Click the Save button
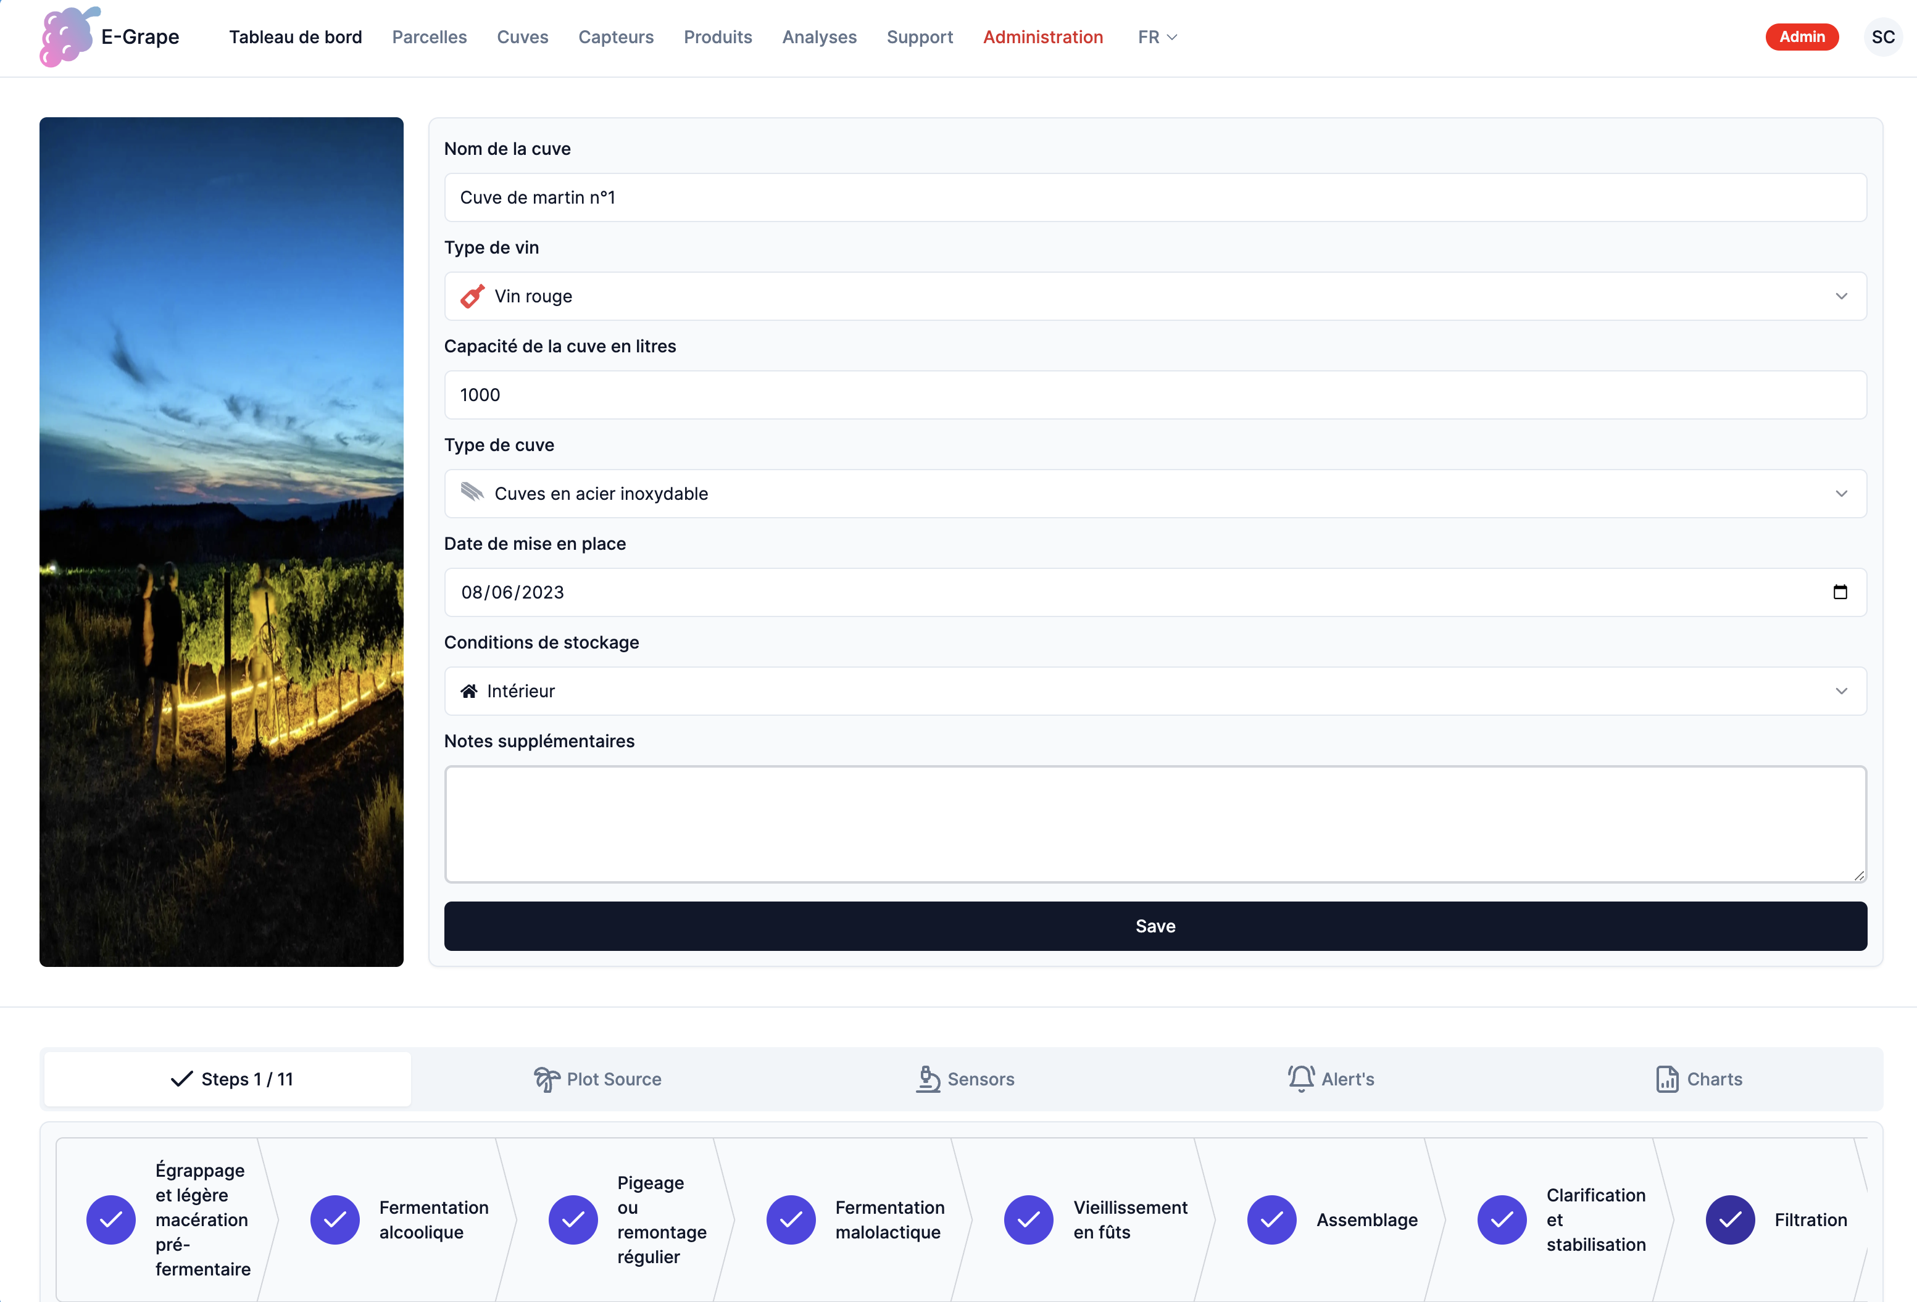Screen dimensions: 1917x1302 point(1155,926)
